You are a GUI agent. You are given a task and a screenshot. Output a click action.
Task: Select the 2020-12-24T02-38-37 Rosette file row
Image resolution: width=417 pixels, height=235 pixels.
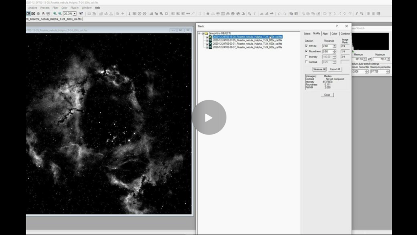click(248, 47)
